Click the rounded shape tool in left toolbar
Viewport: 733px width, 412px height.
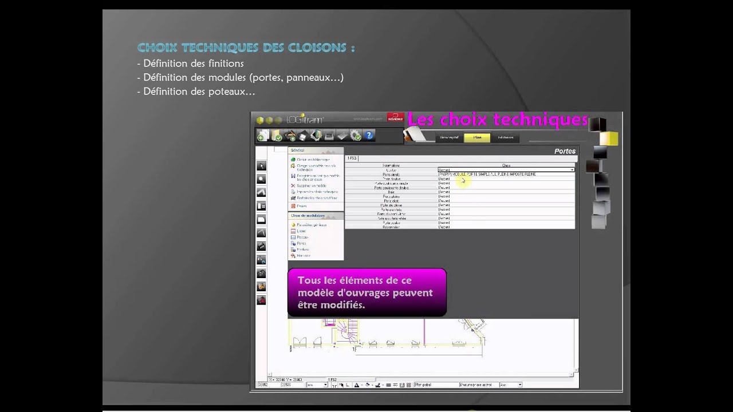pyautogui.click(x=261, y=219)
